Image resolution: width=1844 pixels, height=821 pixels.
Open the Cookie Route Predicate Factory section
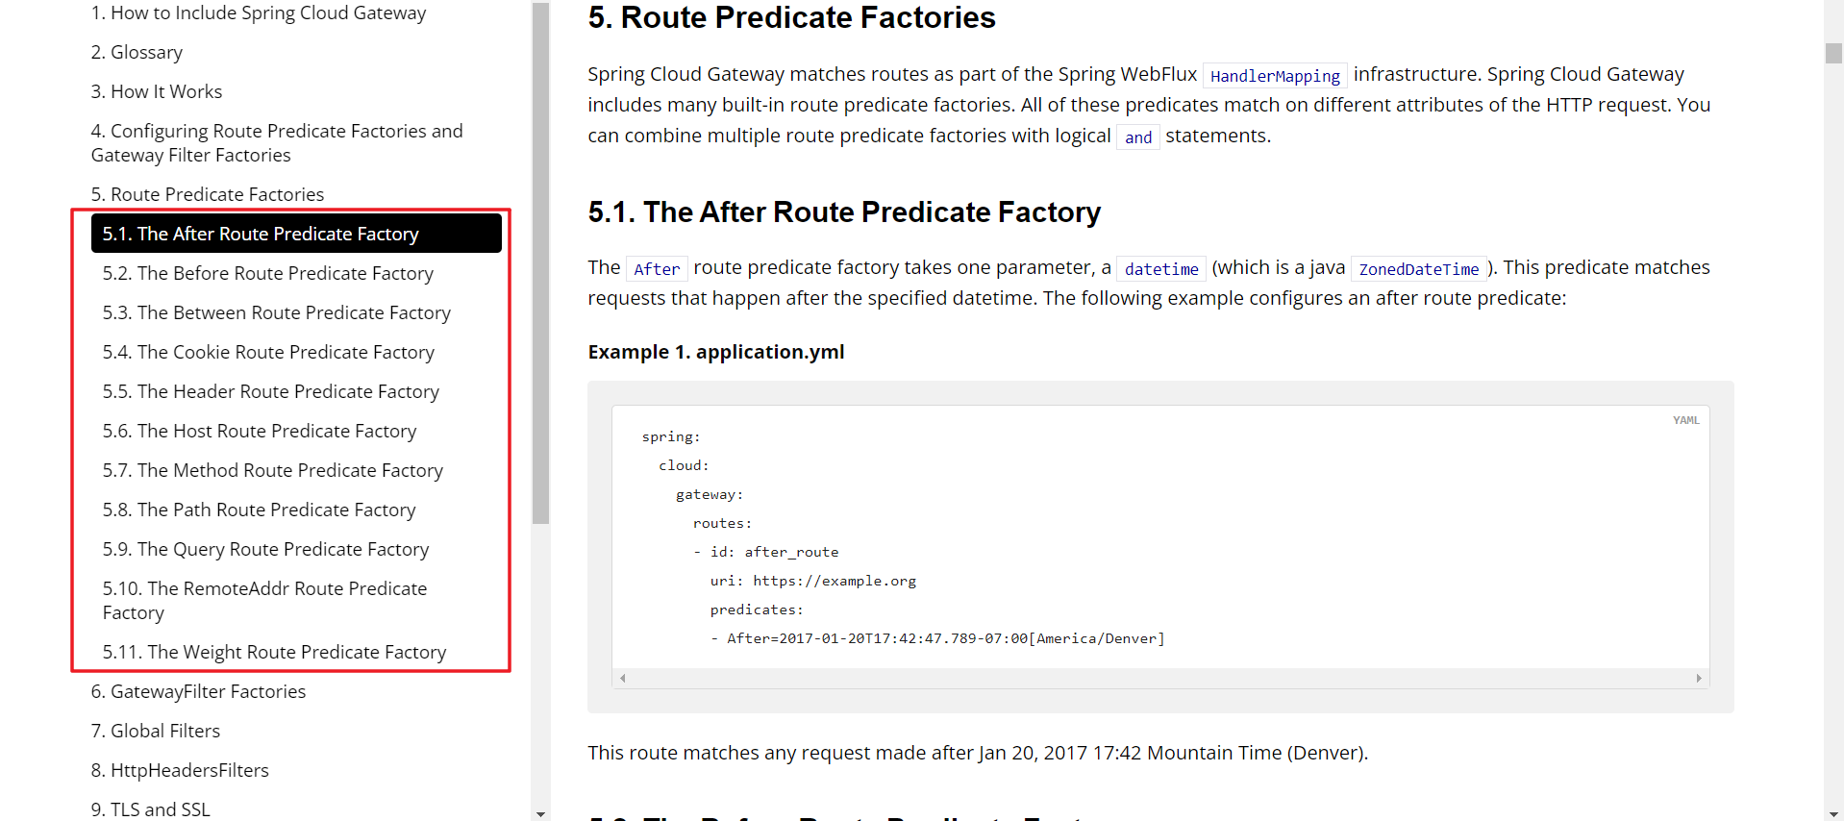click(268, 352)
